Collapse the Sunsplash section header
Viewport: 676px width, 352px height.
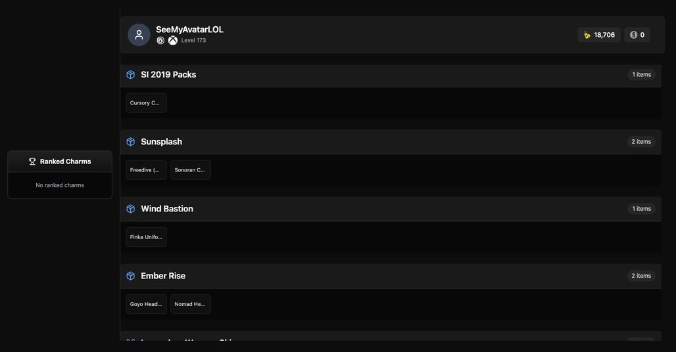click(391, 142)
